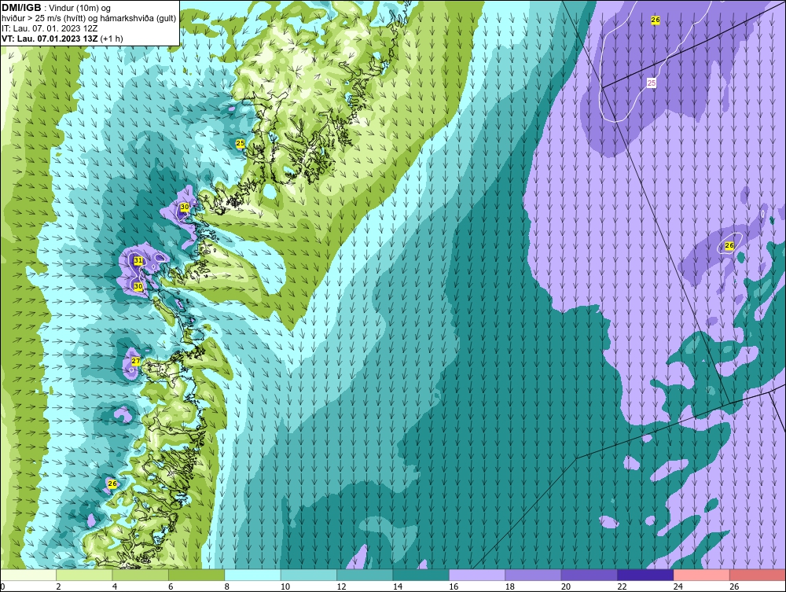Pick the 12–14 m/s teal legend swatch

(365, 575)
